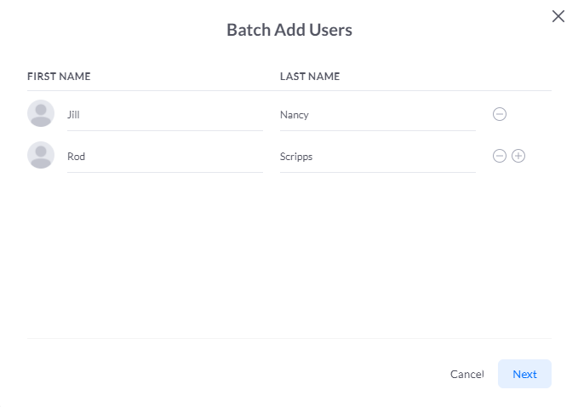Add another user row with plus icon
The height and width of the screenshot is (407, 578).
coord(518,156)
